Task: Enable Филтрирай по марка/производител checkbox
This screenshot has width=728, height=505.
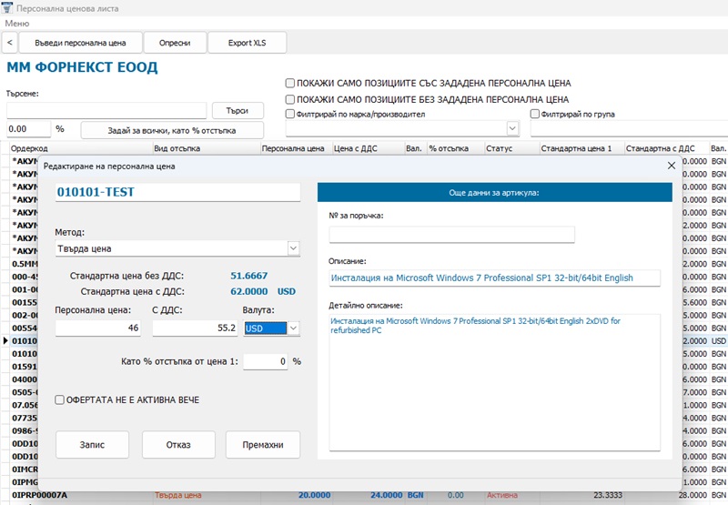Action: (290, 114)
